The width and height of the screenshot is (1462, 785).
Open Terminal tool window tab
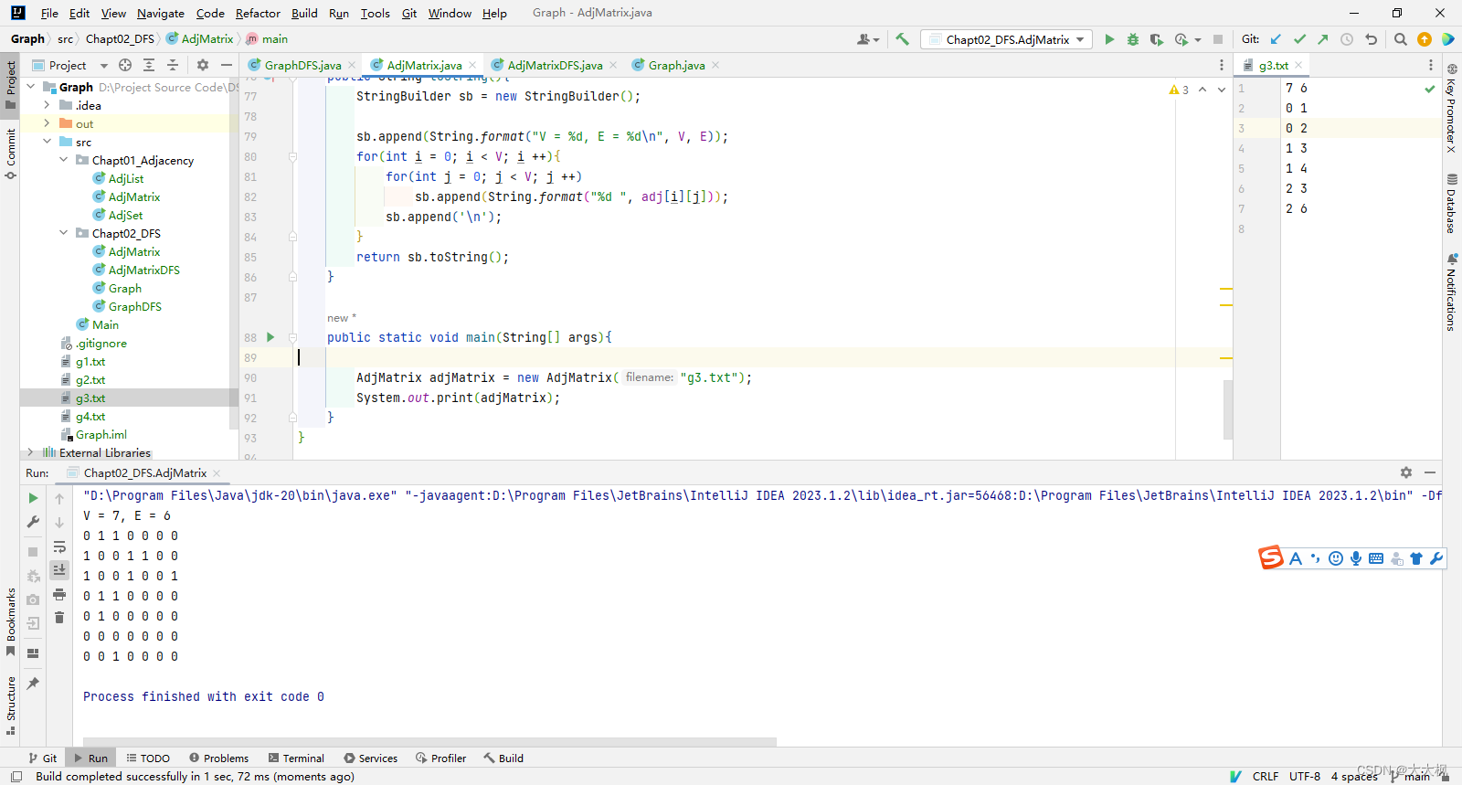pyautogui.click(x=296, y=758)
